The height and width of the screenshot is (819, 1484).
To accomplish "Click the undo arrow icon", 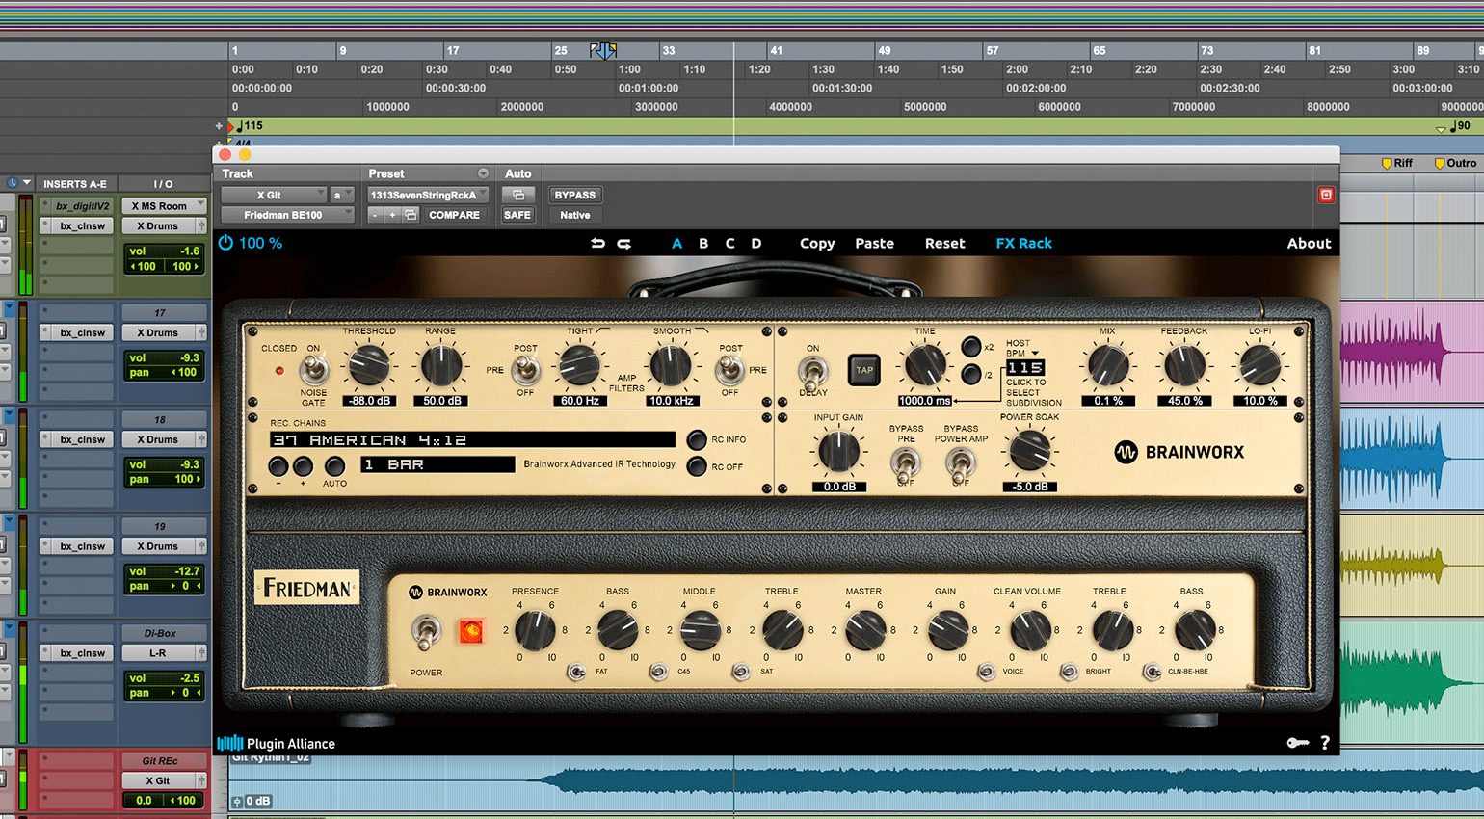I will click(x=597, y=243).
